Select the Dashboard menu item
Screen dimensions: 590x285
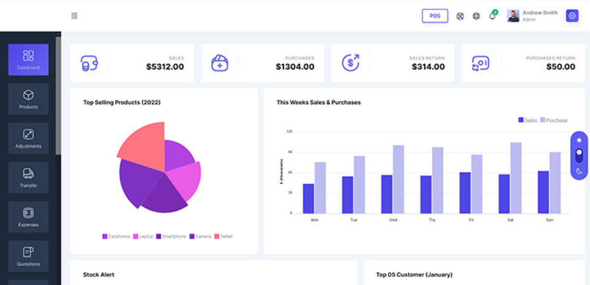(x=29, y=59)
